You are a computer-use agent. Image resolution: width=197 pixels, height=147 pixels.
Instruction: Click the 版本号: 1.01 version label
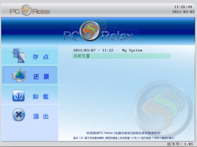[180, 144]
